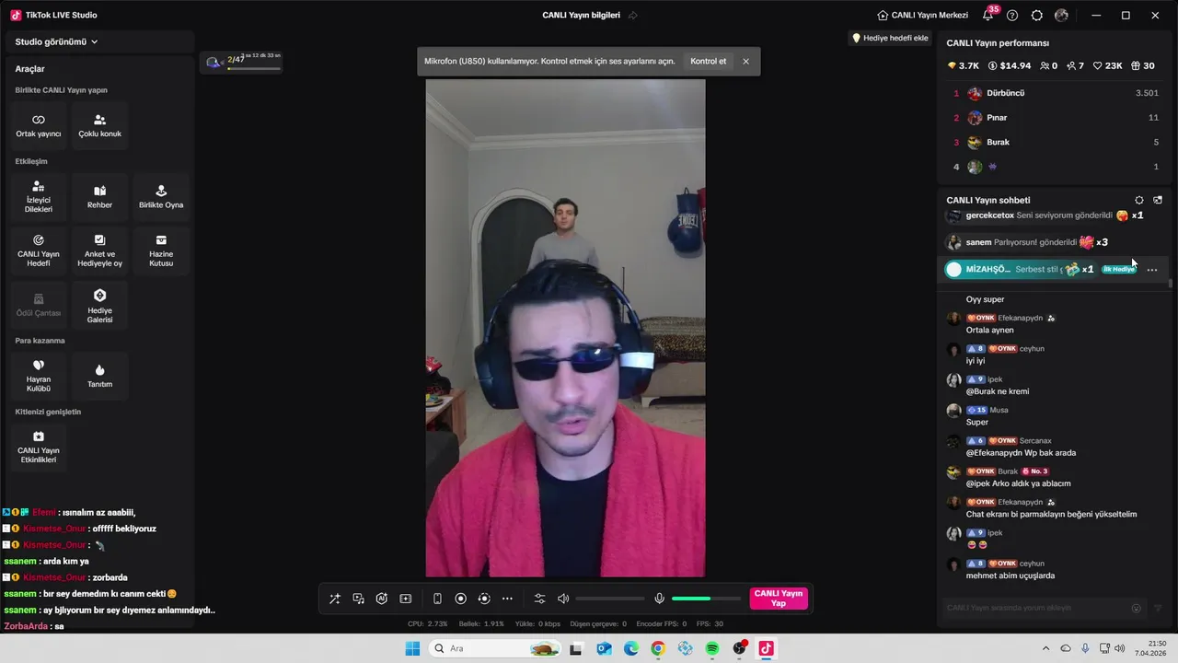Image resolution: width=1178 pixels, height=663 pixels.
Task: Open the Hediye Galerisi gift gallery
Action: 99,305
